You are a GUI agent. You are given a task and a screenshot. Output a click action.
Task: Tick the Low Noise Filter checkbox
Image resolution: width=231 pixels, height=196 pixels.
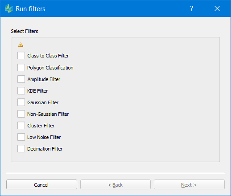pos(21,137)
